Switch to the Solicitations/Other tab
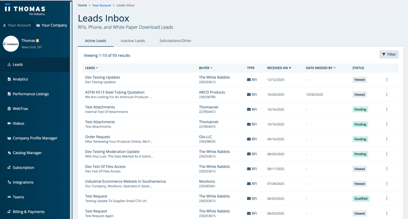The height and width of the screenshot is (219, 408). (175, 41)
